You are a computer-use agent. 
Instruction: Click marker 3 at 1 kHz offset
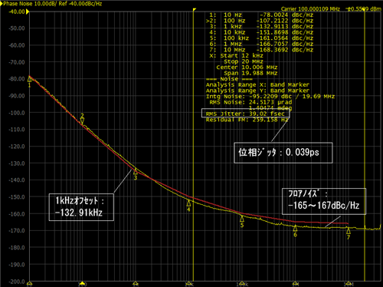(136, 171)
